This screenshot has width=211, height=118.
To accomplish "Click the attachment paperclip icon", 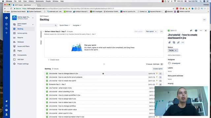I will pyautogui.click(x=169, y=42).
